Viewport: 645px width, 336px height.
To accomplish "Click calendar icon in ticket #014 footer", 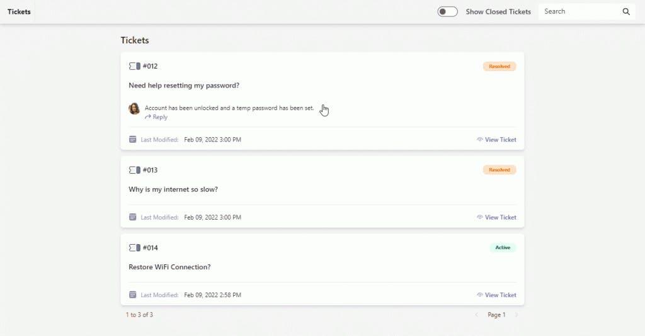I will [x=132, y=295].
